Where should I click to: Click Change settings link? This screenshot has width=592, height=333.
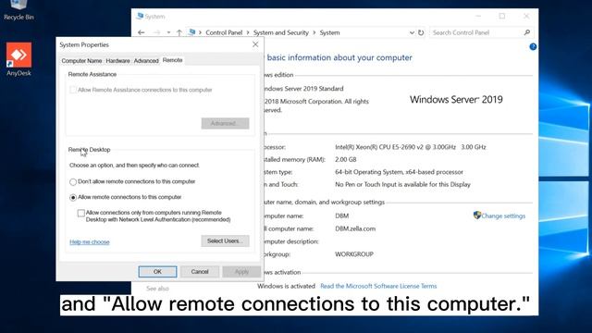coord(503,216)
